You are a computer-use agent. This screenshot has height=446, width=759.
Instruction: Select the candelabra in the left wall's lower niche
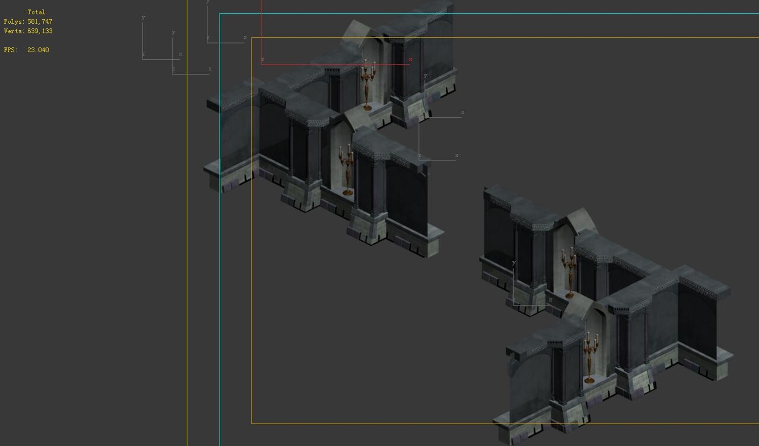347,169
